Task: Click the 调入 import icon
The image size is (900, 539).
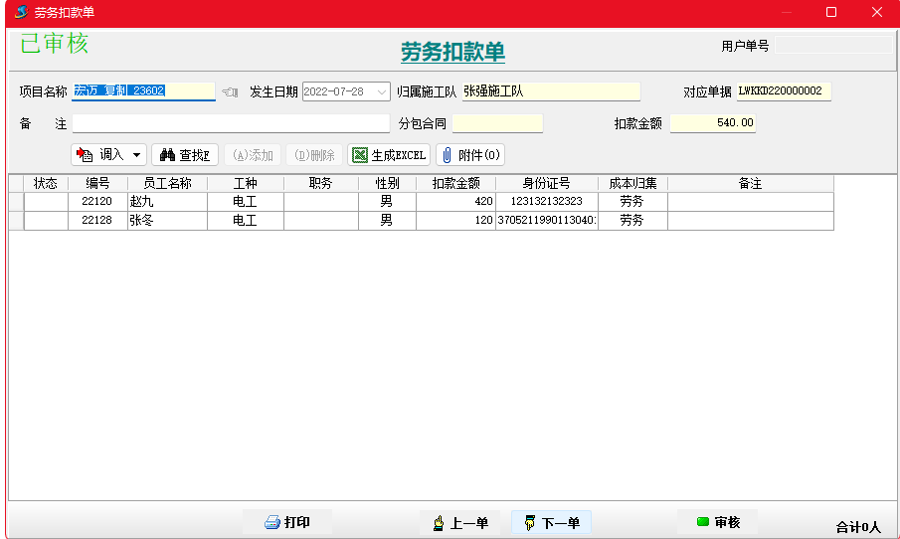Action: (x=86, y=155)
